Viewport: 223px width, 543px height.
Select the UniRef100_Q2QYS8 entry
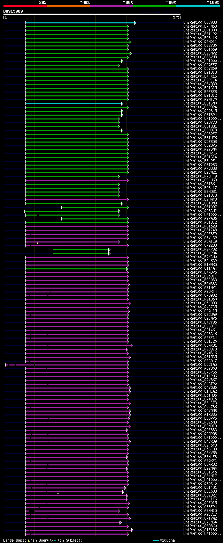click(200, 122)
